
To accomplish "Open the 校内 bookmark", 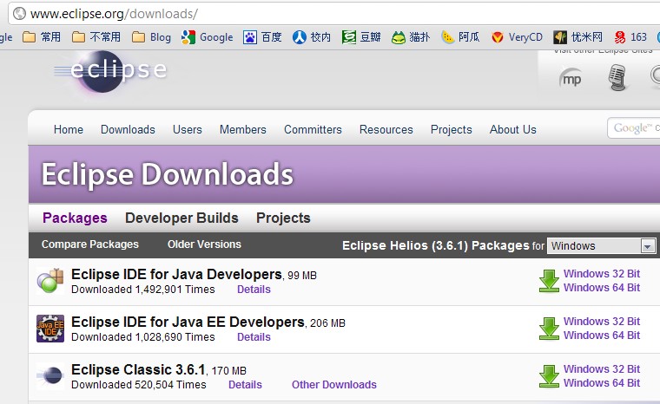I will click(312, 37).
